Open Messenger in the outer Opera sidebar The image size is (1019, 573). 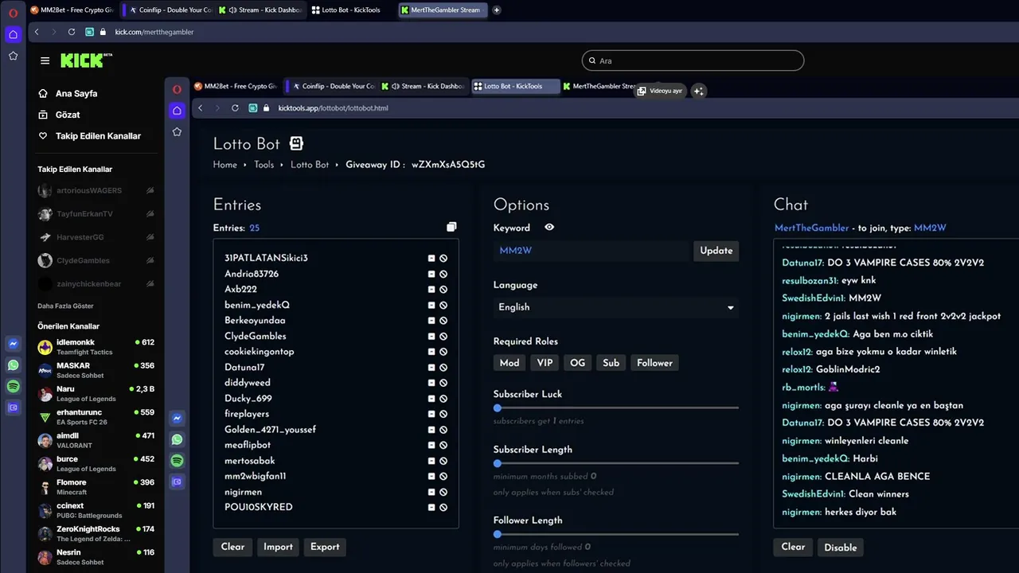[13, 344]
